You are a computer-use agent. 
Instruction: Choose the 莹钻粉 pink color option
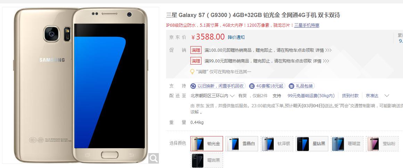[x=382, y=144]
